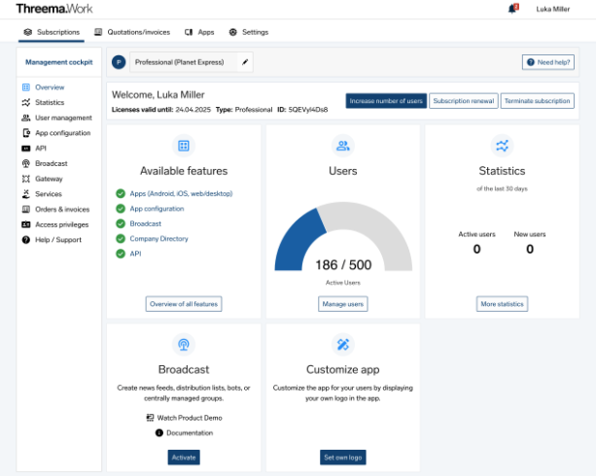
Task: Click the Statistics card chart icon
Action: 502,146
